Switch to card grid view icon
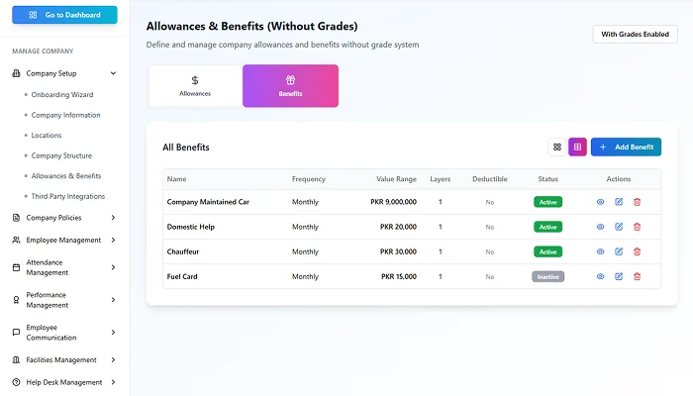Screen dimensions: 693x396 pos(557,147)
